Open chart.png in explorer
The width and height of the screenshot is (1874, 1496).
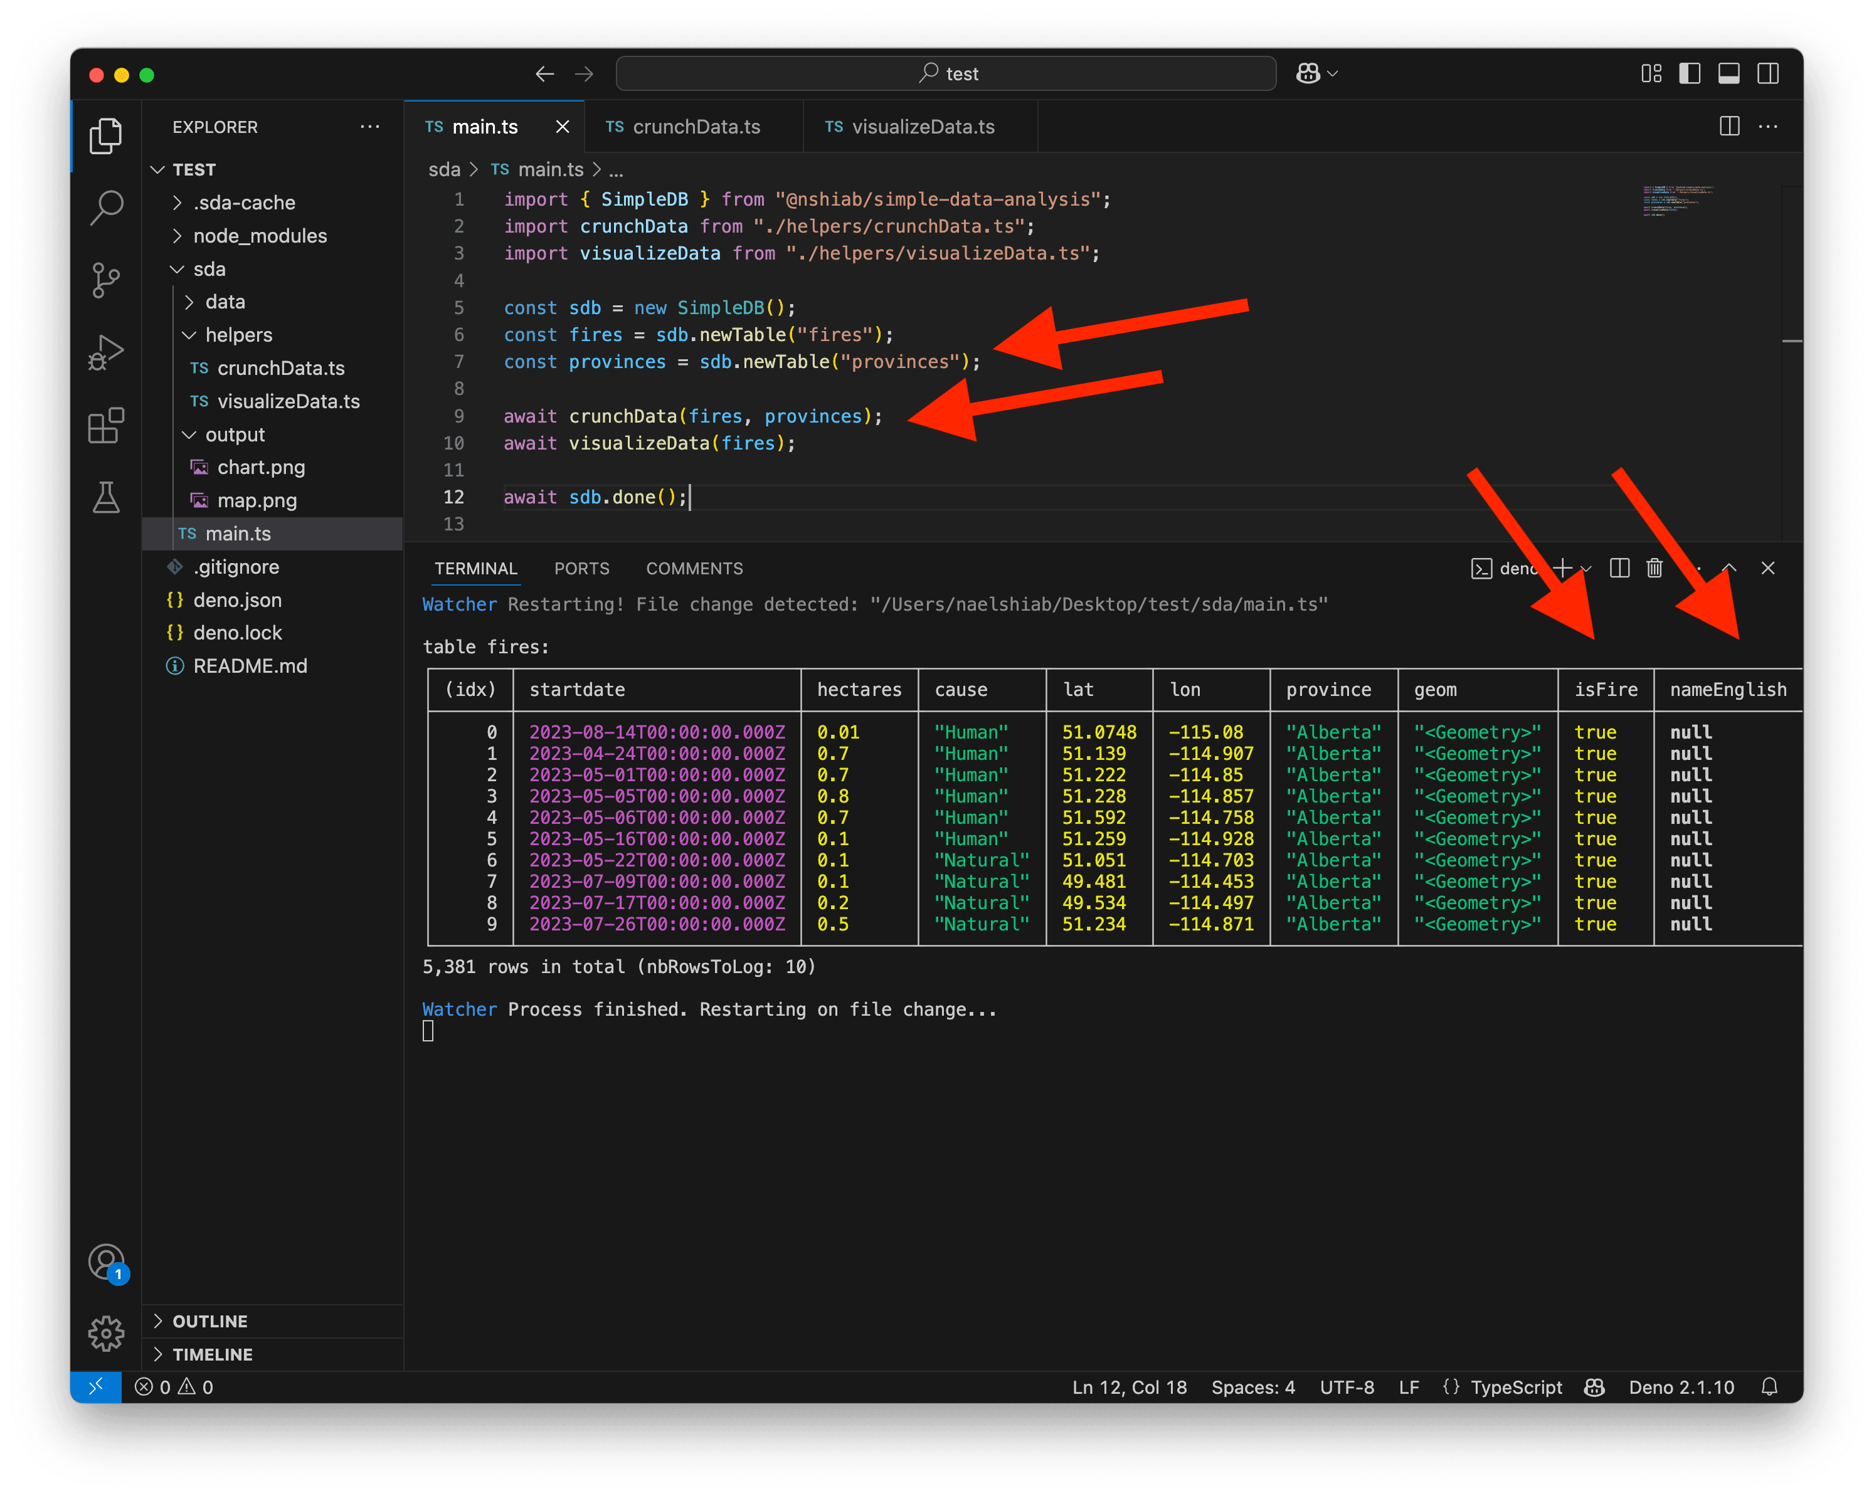272,467
